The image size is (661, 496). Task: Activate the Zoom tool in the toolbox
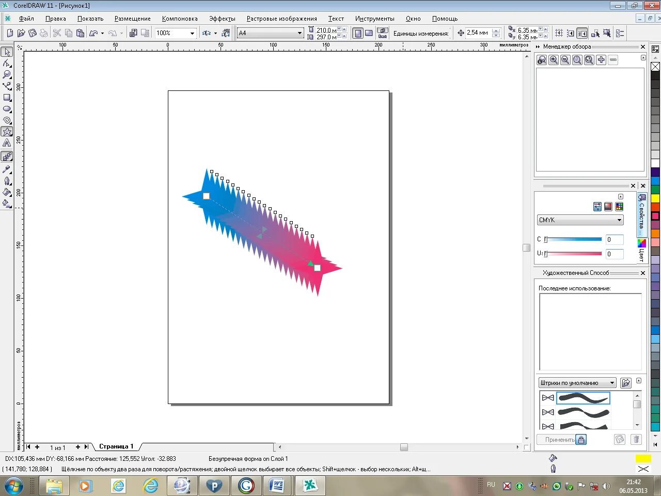[7, 75]
